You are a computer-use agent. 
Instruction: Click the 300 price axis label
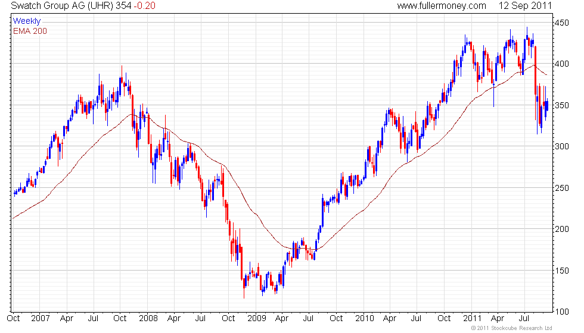click(x=561, y=146)
